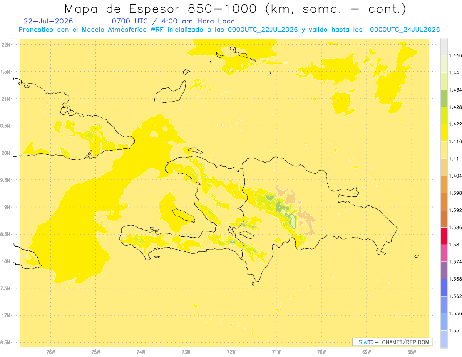Image resolution: width=462 pixels, height=357 pixels.
Task: Click the "1.386" colorbar label
Action: coord(455,227)
